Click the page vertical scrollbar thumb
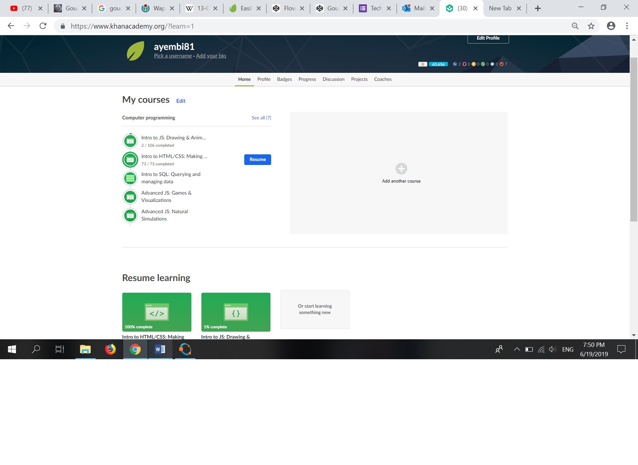Viewport: 638px width, 465px height. point(634,139)
